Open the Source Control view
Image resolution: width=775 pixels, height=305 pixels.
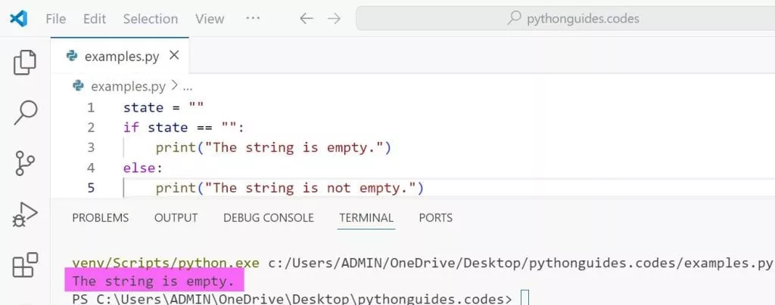click(x=25, y=163)
